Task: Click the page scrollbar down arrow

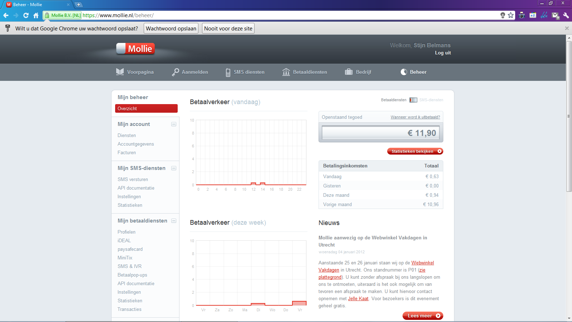Action: pyautogui.click(x=569, y=318)
